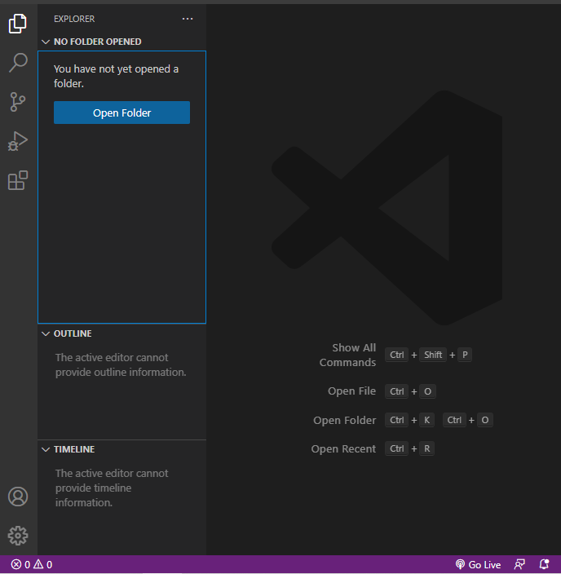The width and height of the screenshot is (561, 574).
Task: Click the Open Recent shortcut label
Action: [343, 448]
